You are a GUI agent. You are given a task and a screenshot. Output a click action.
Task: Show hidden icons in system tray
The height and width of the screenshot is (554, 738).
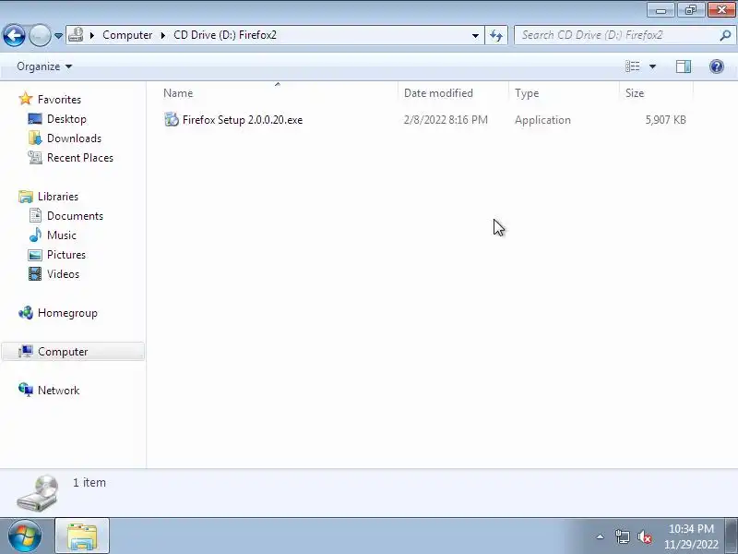click(x=601, y=536)
